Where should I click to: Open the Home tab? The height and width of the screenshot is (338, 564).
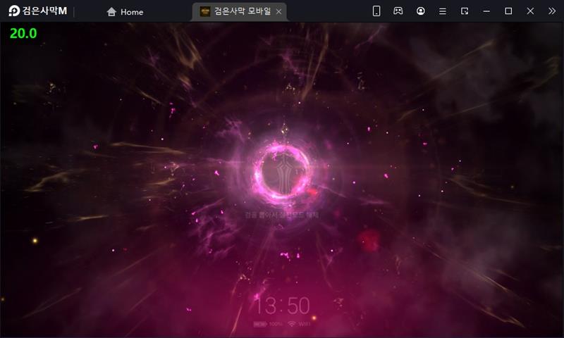point(125,12)
